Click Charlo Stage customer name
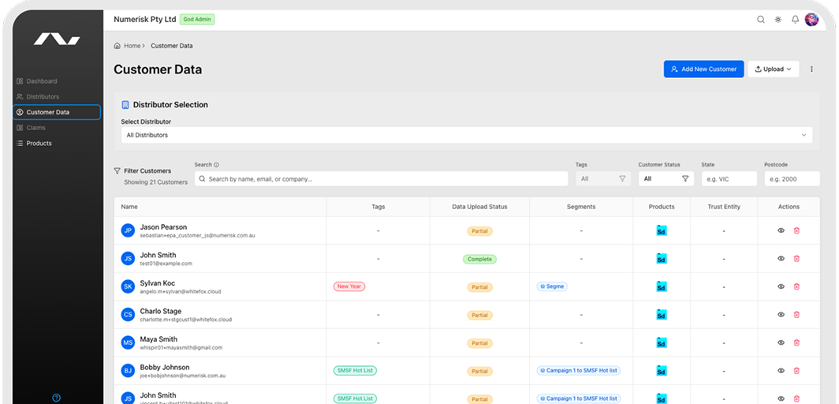Viewport: 839px width, 404px height. pos(161,312)
